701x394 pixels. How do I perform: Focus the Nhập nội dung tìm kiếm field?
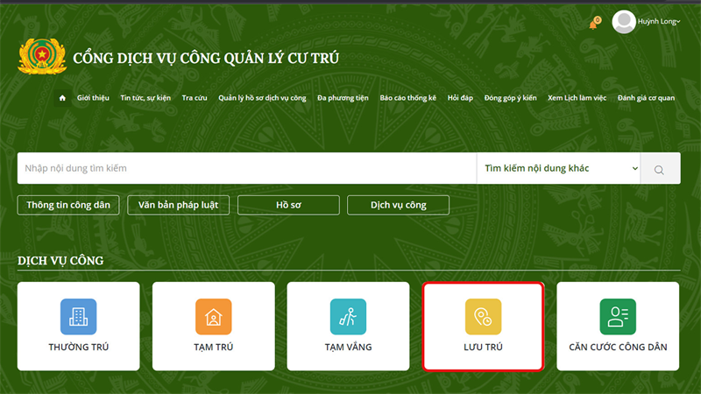(245, 168)
